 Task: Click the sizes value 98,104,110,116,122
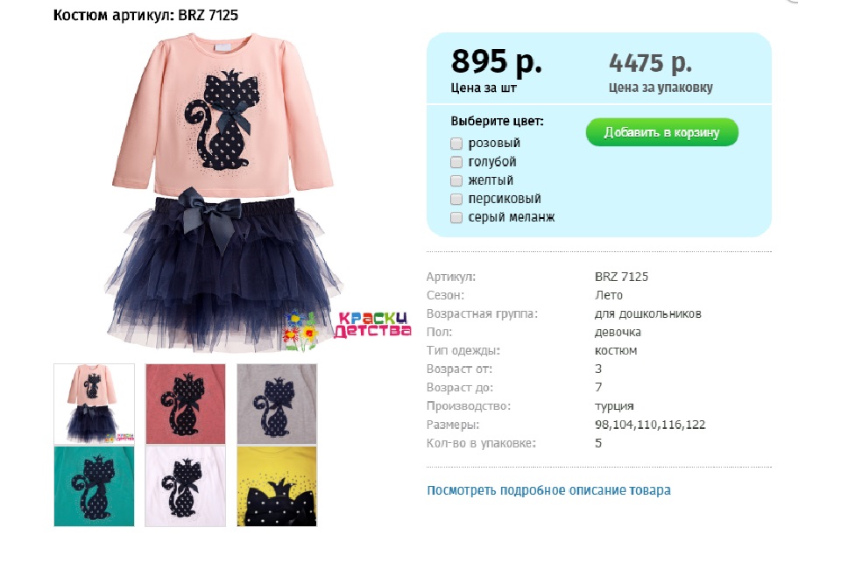coord(650,425)
